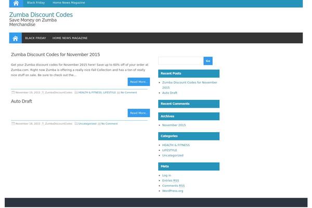Click the comment icon beside Auto Draft's No Comment
This screenshot has width=312, height=208.
[99, 124]
